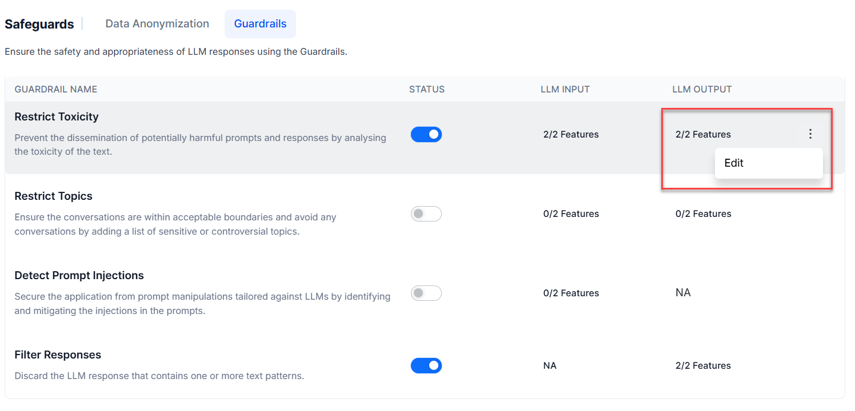
Task: Open the Restrict Toxicity three-dot options menu
Action: [810, 134]
